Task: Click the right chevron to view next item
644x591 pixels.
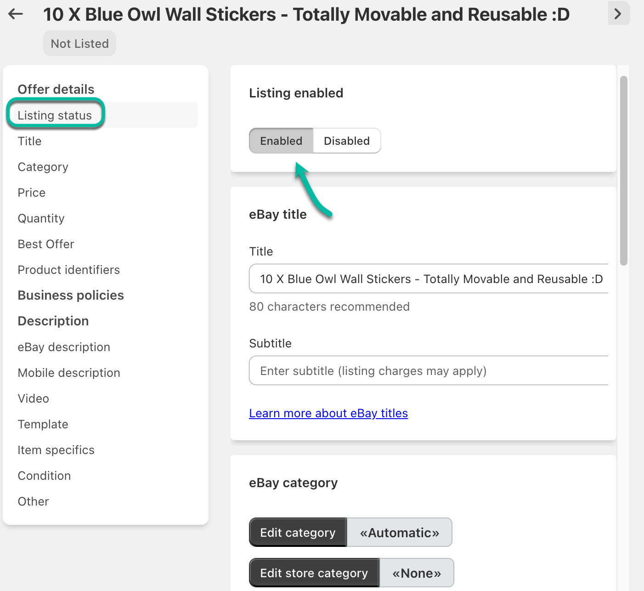Action: [x=619, y=14]
